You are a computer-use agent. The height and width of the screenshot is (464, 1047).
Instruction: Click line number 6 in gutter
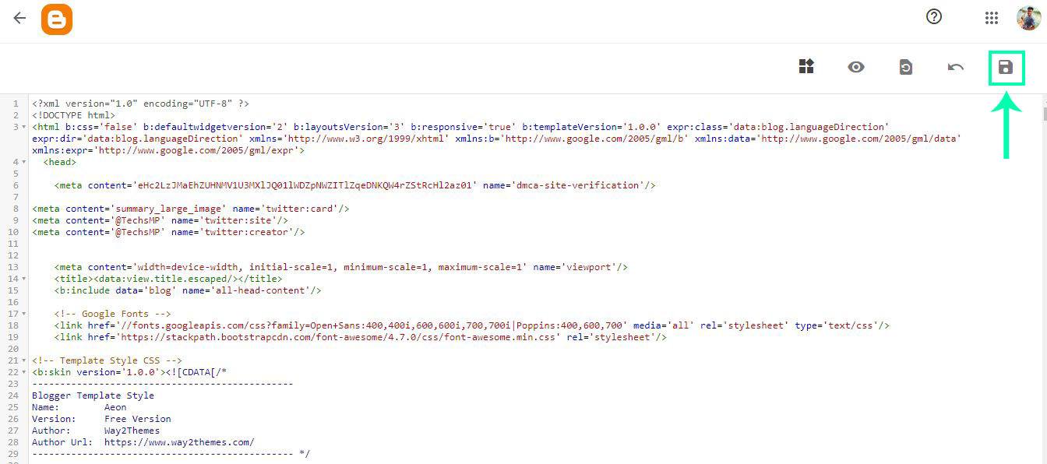pos(16,185)
